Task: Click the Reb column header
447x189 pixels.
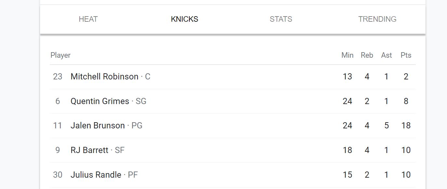Action: coord(367,55)
